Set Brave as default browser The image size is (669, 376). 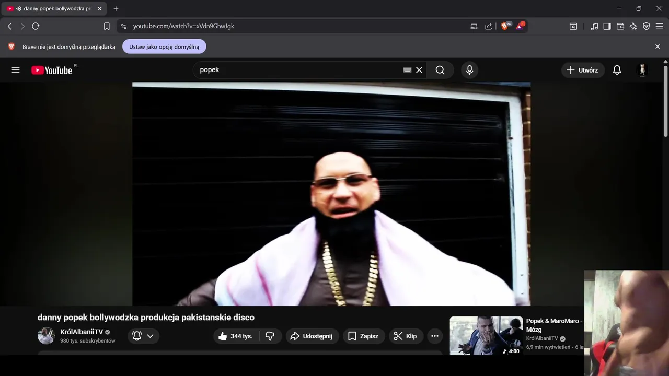point(164,46)
